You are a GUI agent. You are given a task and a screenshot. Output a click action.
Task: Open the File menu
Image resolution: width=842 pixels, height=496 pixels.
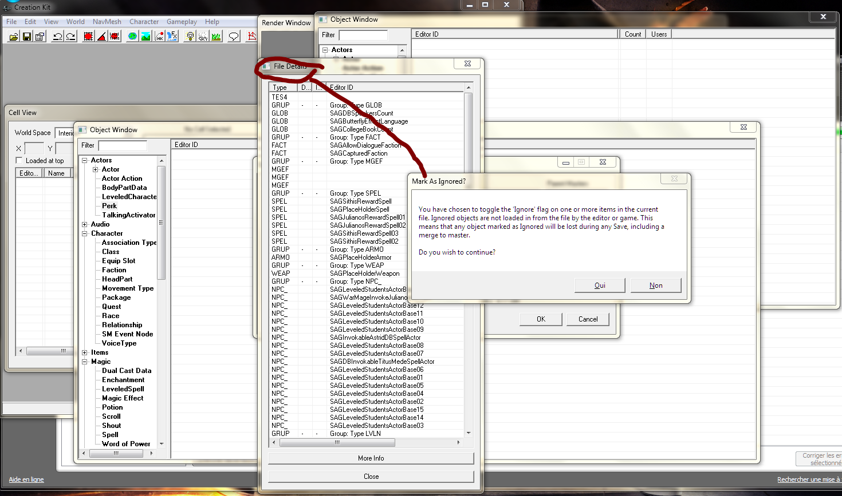point(11,22)
